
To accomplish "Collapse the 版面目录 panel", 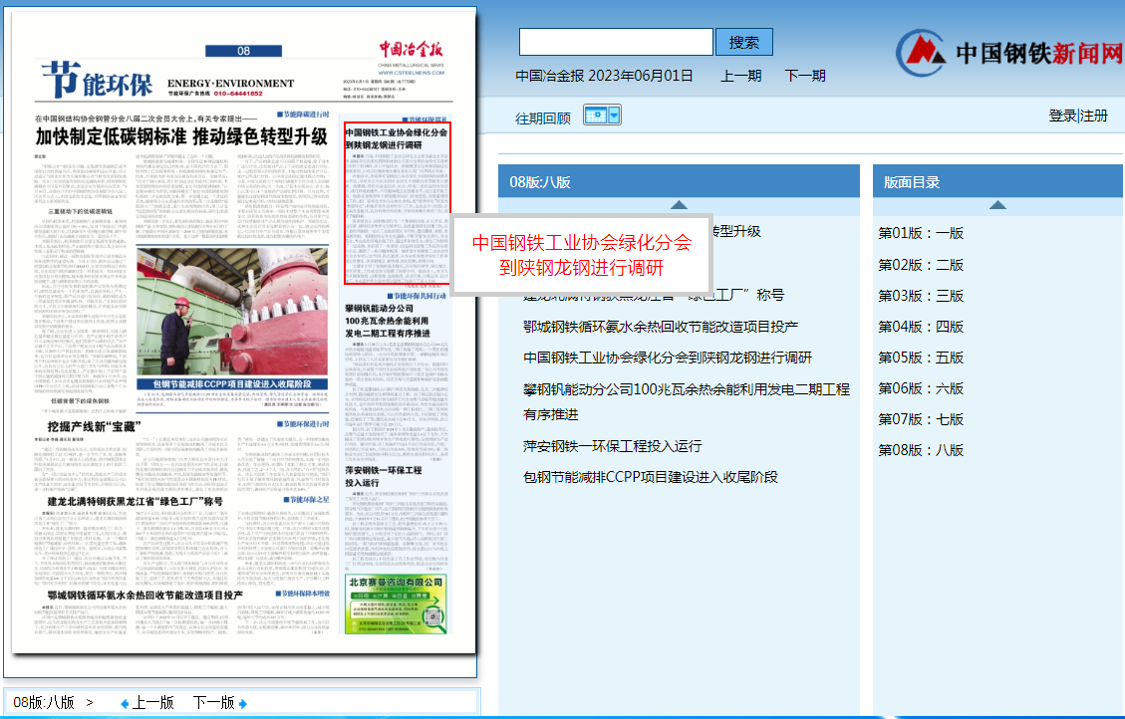I will tap(997, 202).
